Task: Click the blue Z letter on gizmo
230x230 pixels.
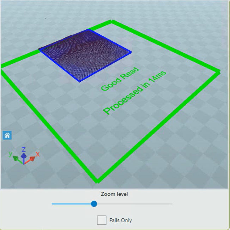Action: point(24,150)
